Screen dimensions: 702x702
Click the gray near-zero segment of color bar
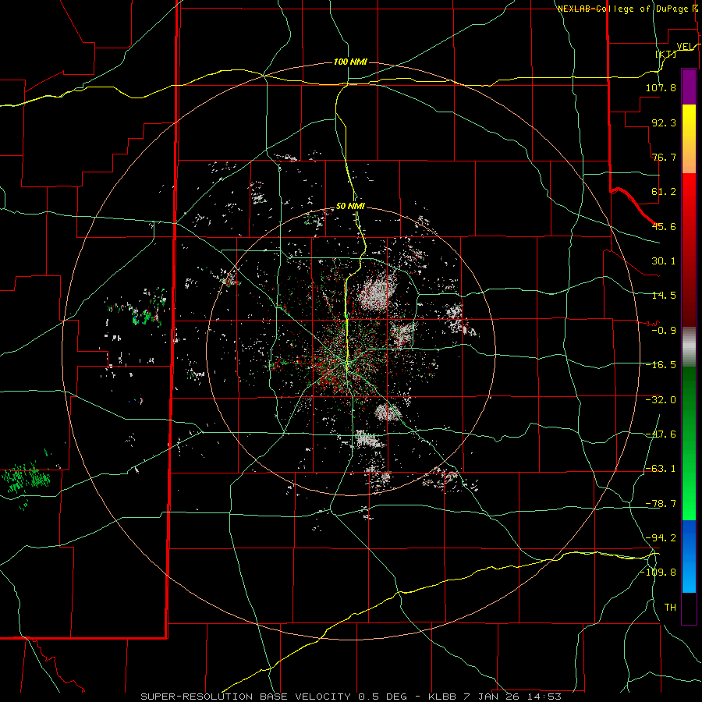click(689, 347)
